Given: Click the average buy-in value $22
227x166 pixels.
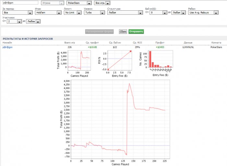Looking at the screenshot, I should click(115, 47).
